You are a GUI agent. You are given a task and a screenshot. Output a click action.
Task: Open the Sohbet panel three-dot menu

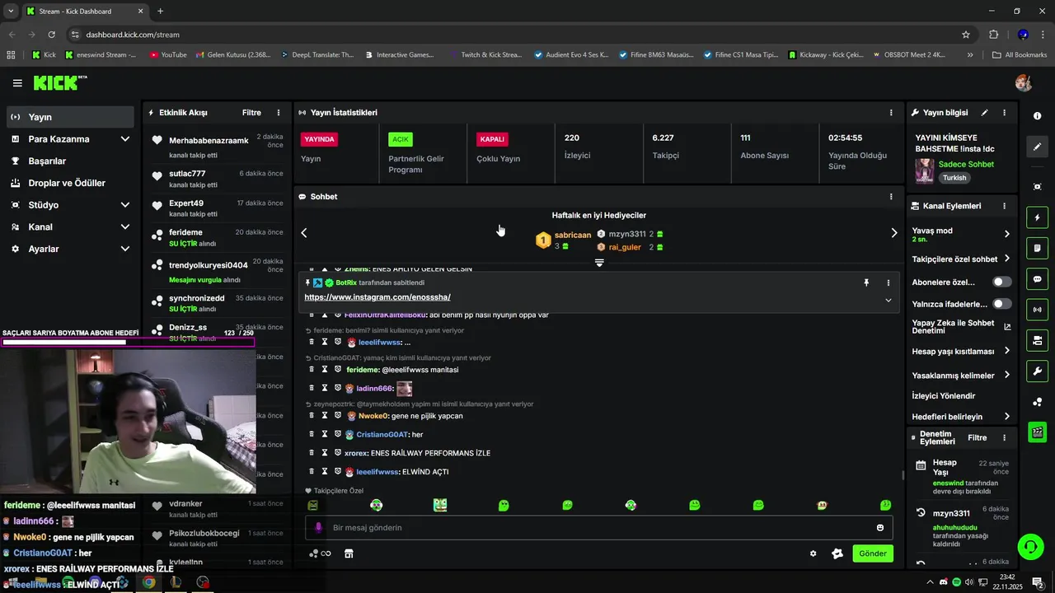coord(891,197)
